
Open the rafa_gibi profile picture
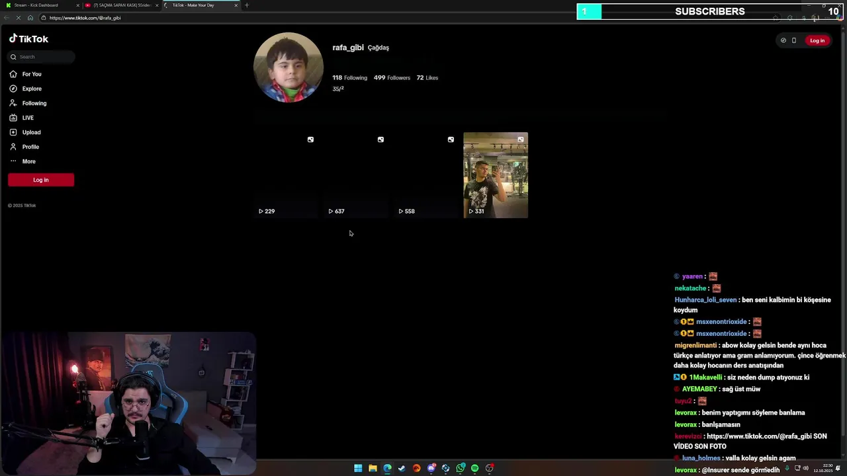point(289,67)
